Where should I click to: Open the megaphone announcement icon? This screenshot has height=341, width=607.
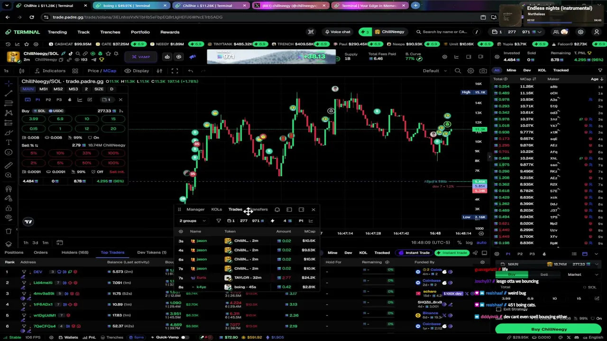pyautogui.click(x=193, y=57)
